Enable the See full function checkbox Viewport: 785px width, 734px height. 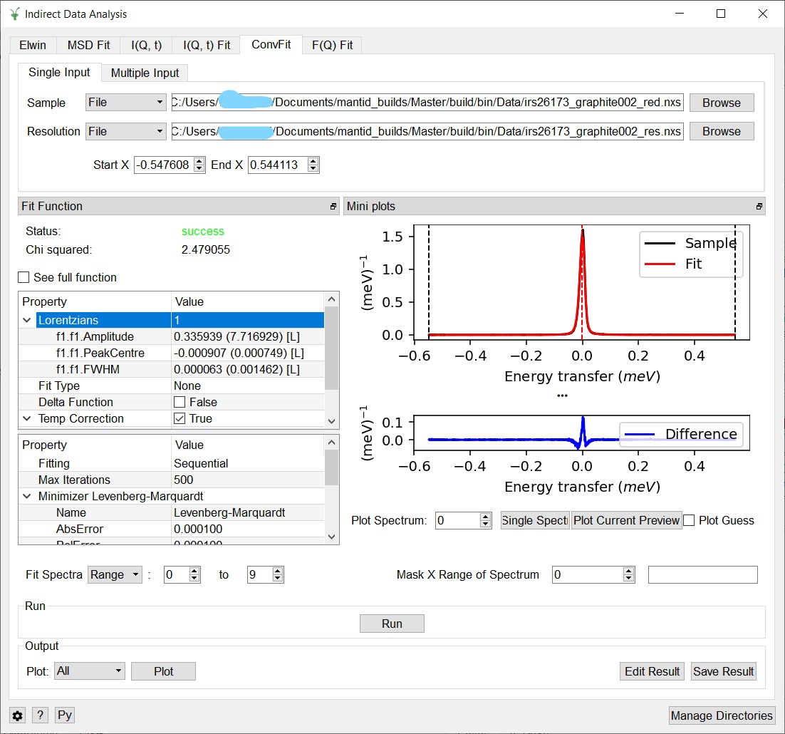[24, 277]
